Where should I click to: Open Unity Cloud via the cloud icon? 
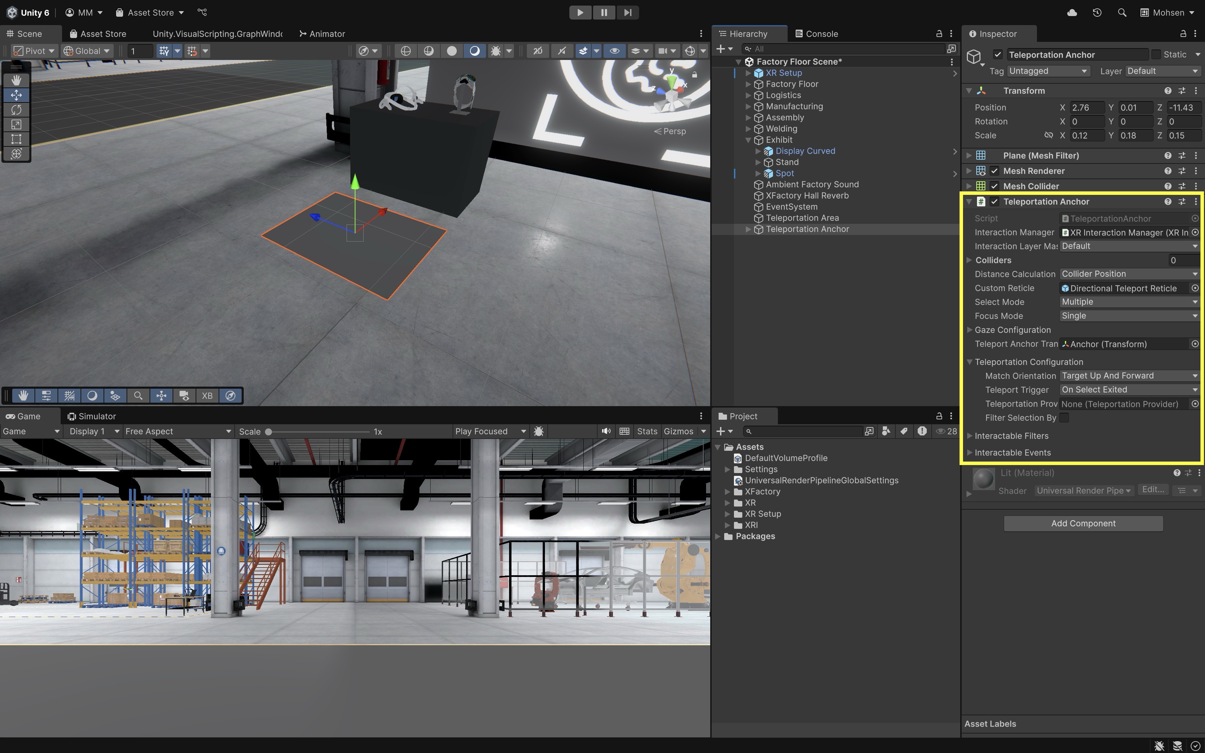pyautogui.click(x=1072, y=13)
